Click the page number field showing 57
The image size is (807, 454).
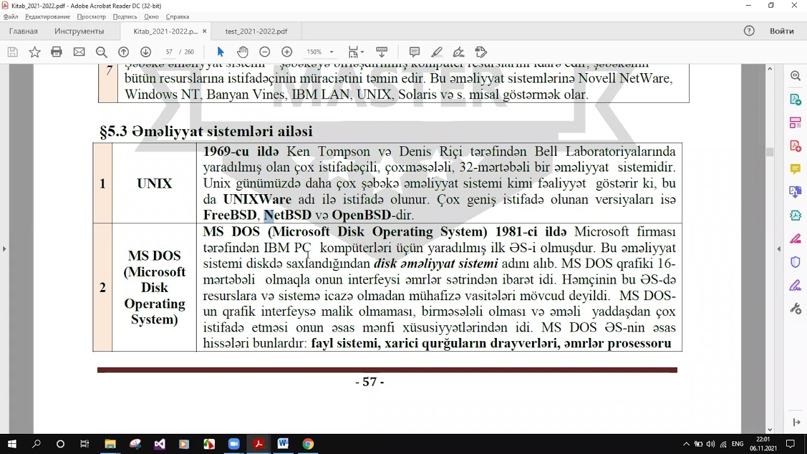(169, 52)
